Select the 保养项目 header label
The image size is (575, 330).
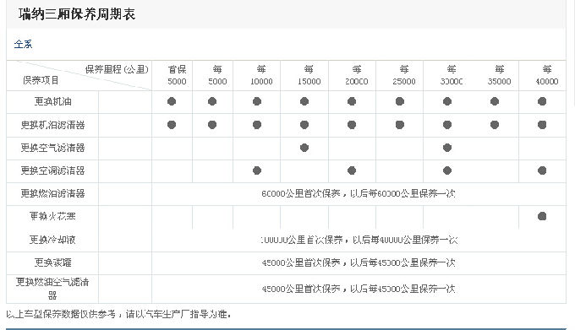pos(41,80)
